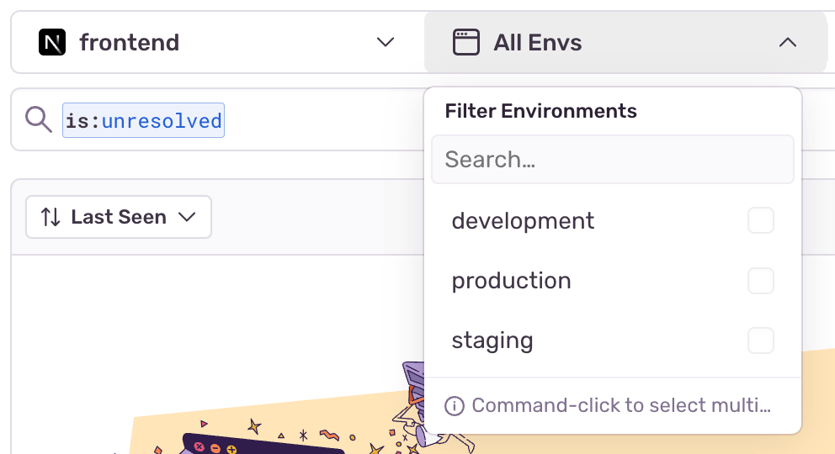
Task: Click the magnifying glass search icon
Action: tap(39, 119)
